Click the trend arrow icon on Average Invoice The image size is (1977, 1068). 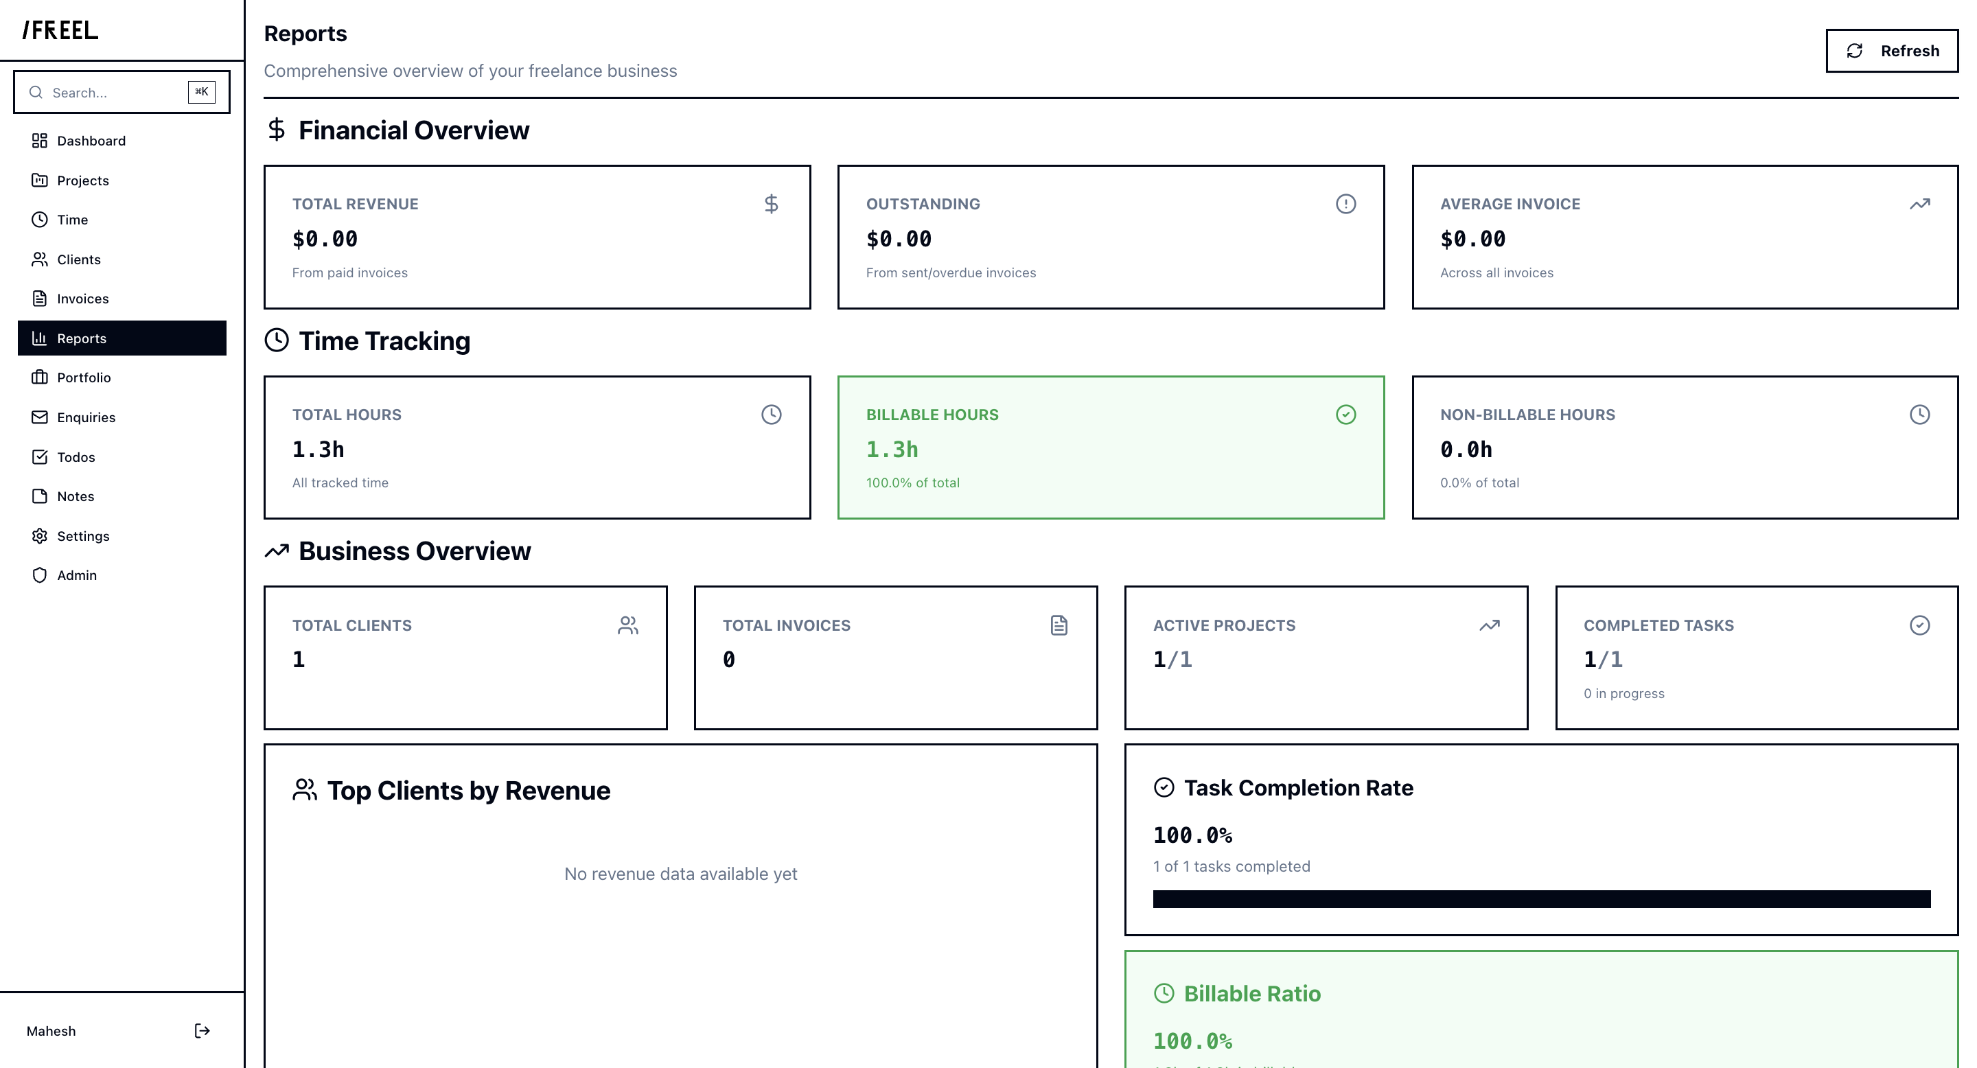tap(1919, 203)
